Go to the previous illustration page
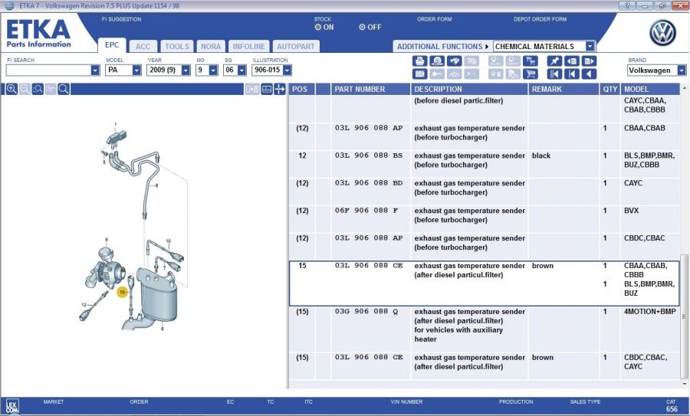Viewport: 690px width, 416px height. [571, 61]
